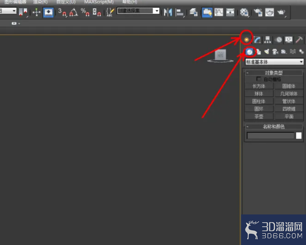Toggle the Graphite ribbon toolbar icon
This screenshot has width=306, height=245.
pyautogui.click(x=207, y=12)
